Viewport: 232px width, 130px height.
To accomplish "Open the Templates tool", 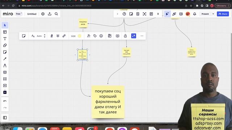I will coord(5,32).
